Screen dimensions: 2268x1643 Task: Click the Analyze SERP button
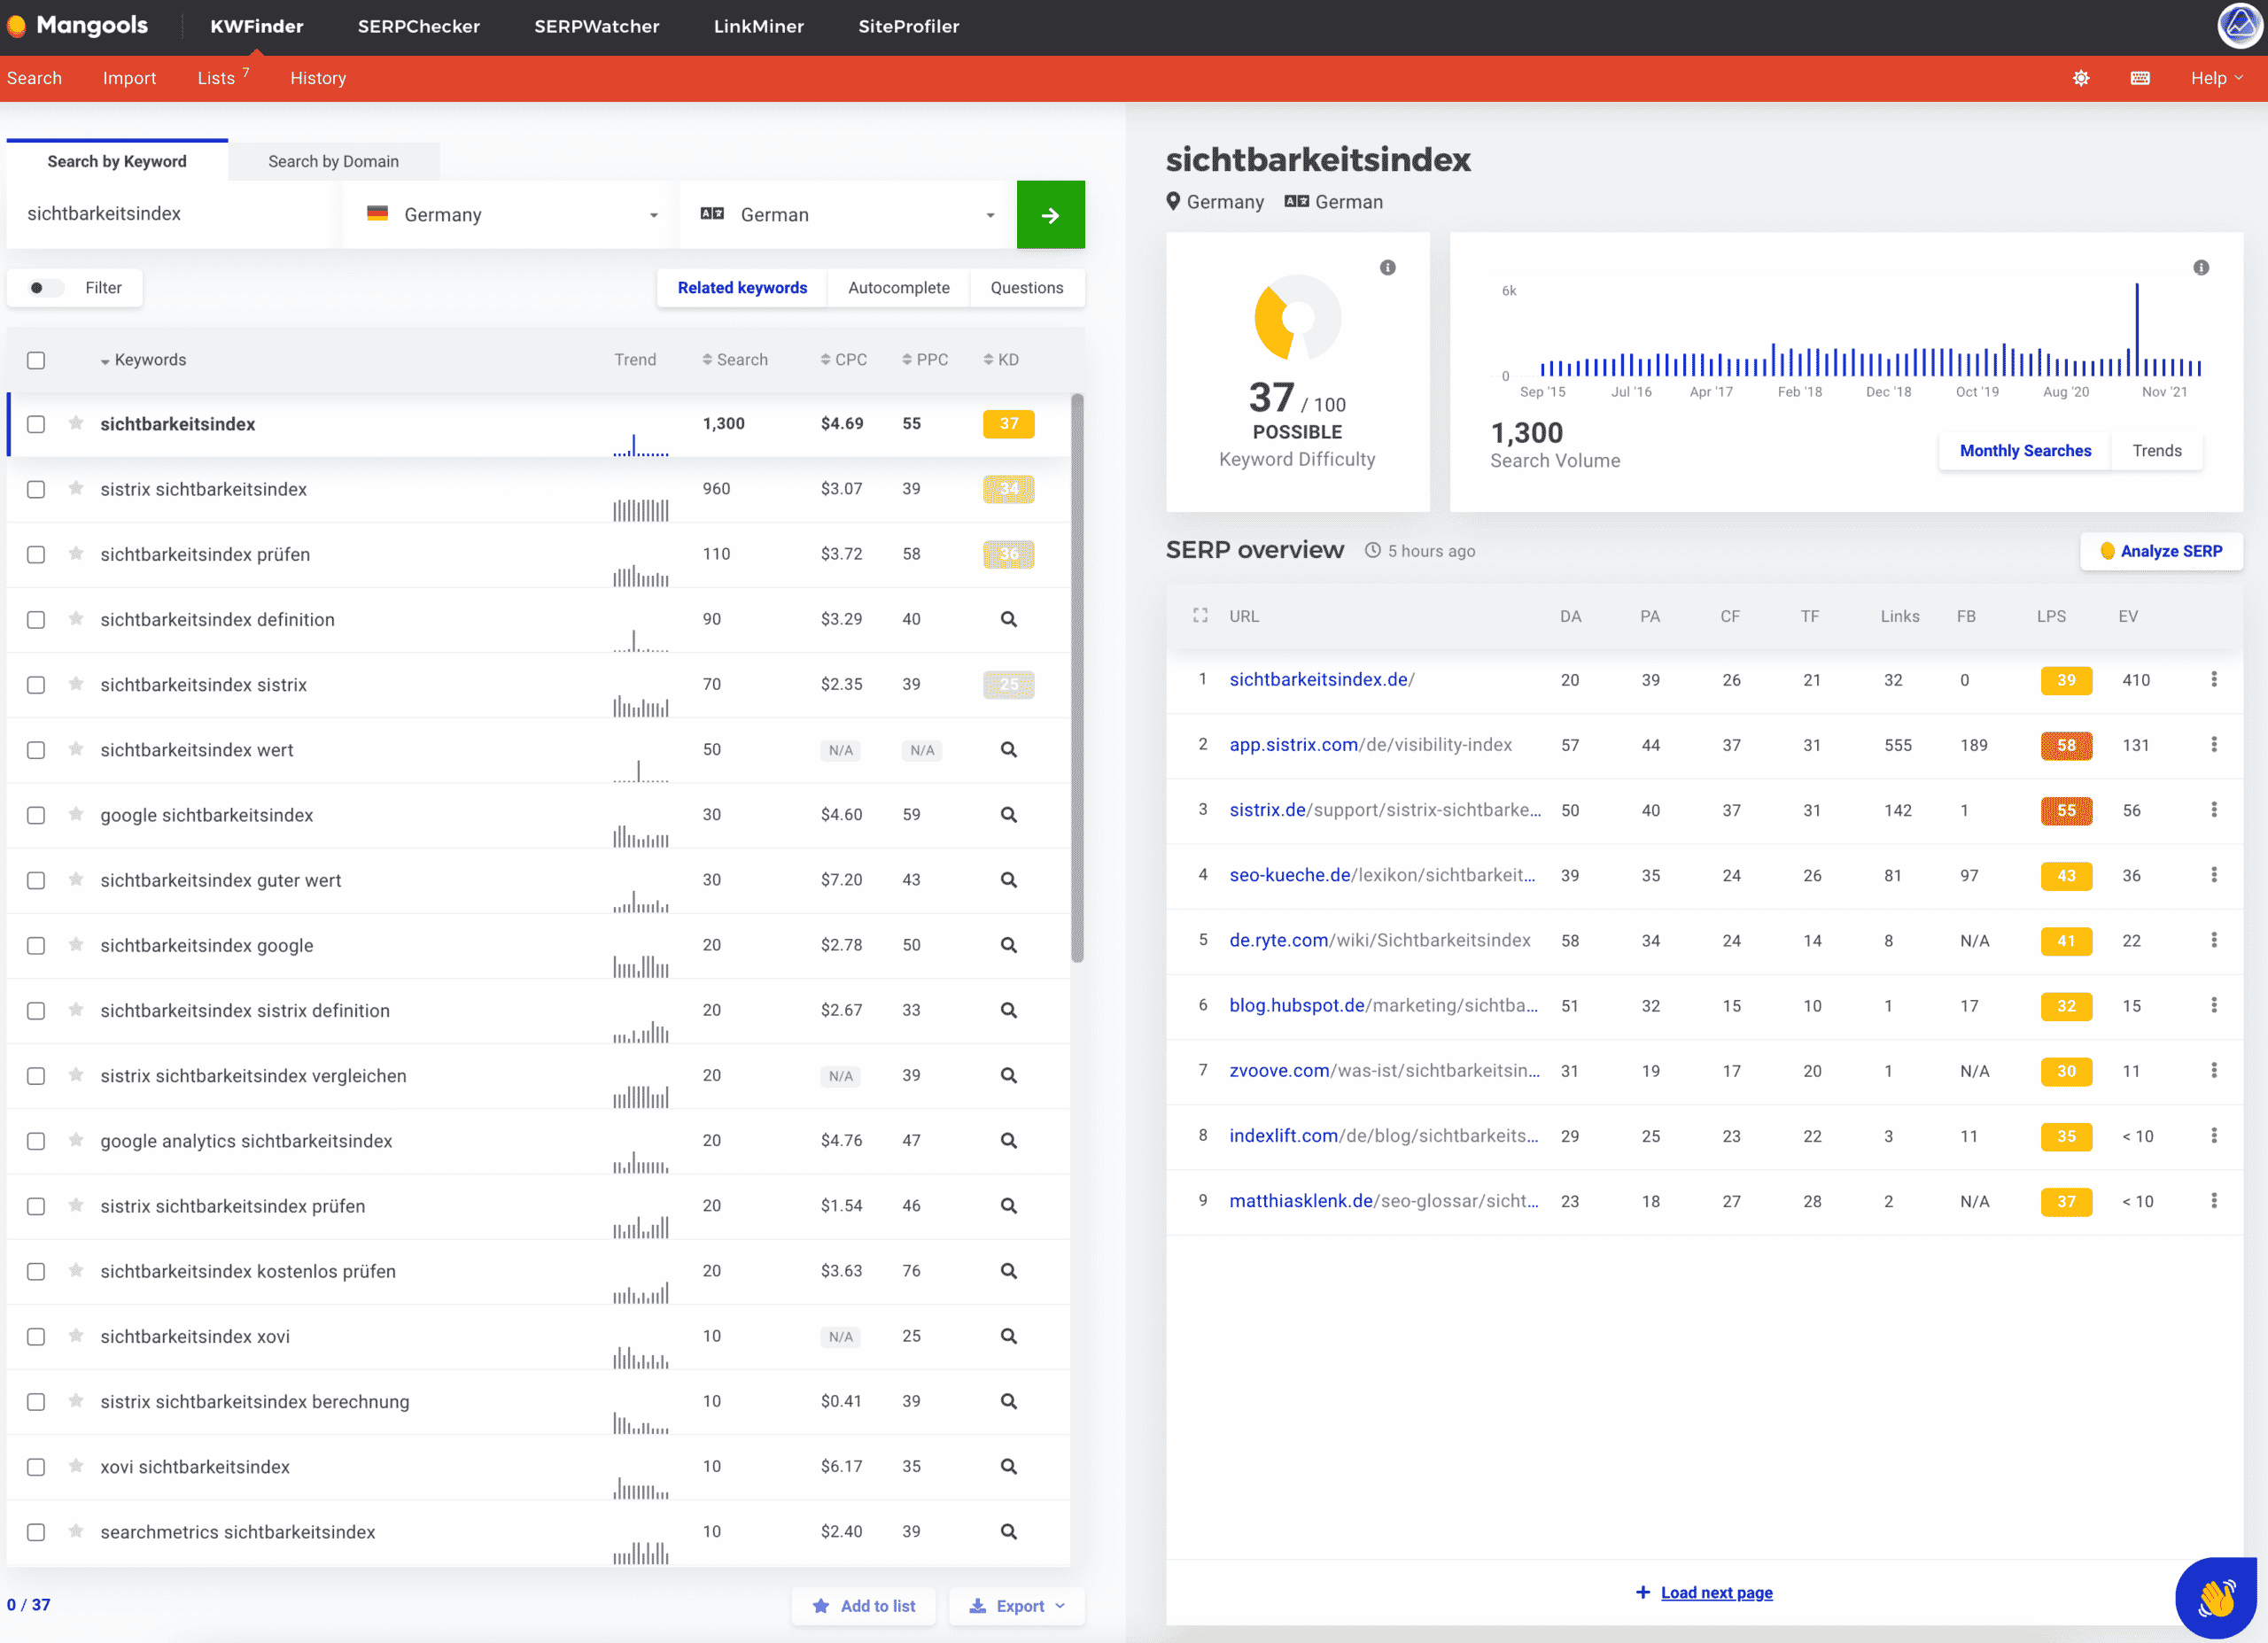pos(2161,551)
